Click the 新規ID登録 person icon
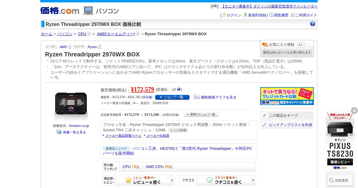This screenshot has height=188, width=358. pos(245,15)
